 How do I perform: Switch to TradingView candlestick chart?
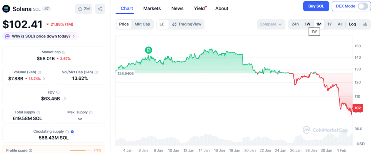point(186,24)
